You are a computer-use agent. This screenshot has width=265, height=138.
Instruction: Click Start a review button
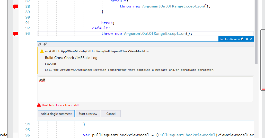(x=88, y=114)
